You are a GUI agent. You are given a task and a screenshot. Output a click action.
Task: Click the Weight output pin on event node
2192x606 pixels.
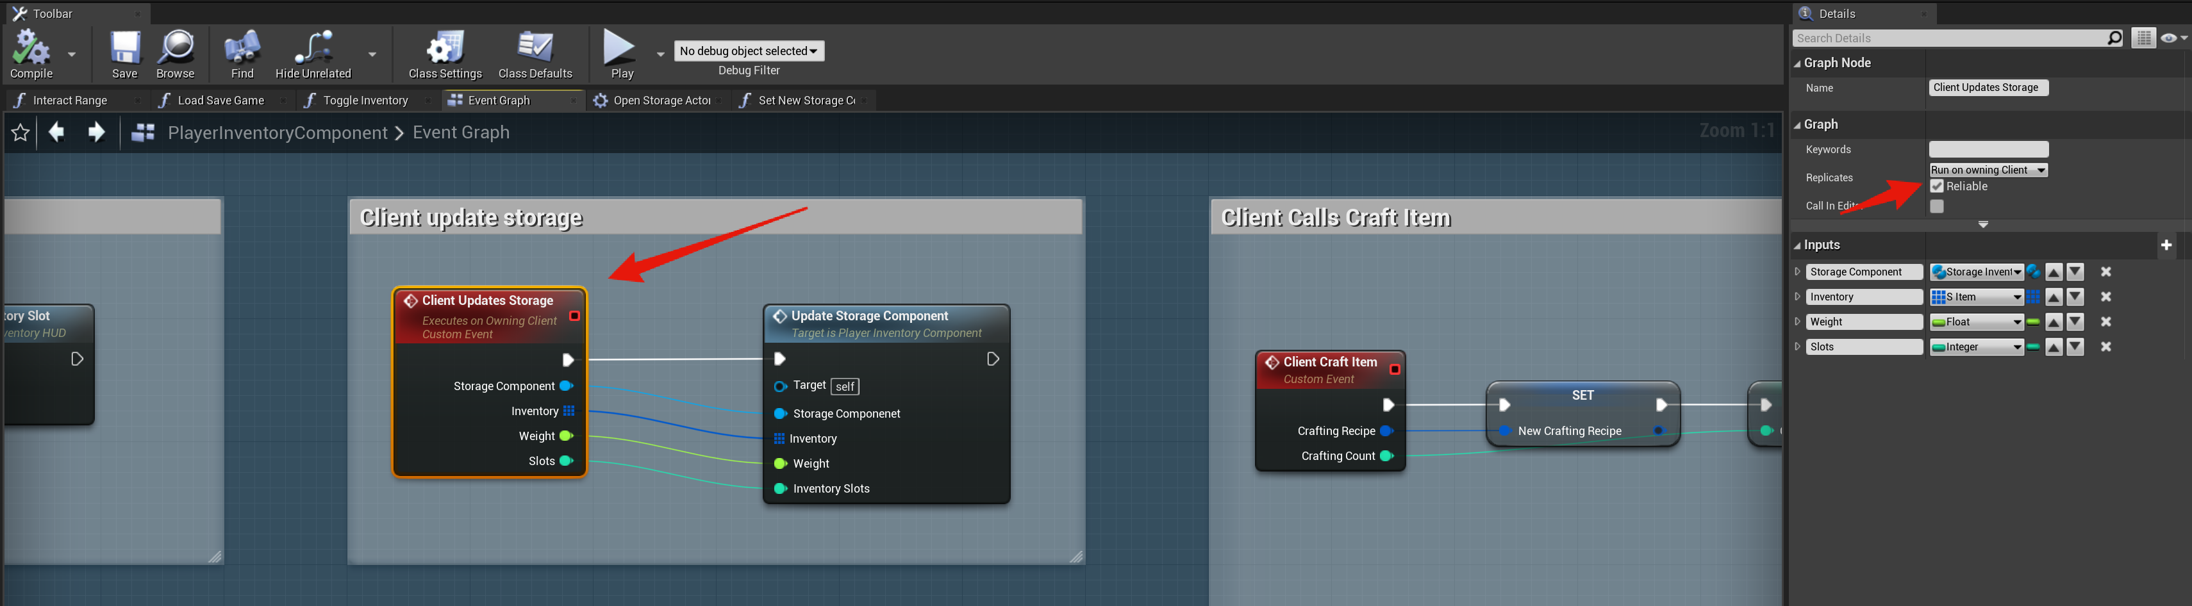566,436
